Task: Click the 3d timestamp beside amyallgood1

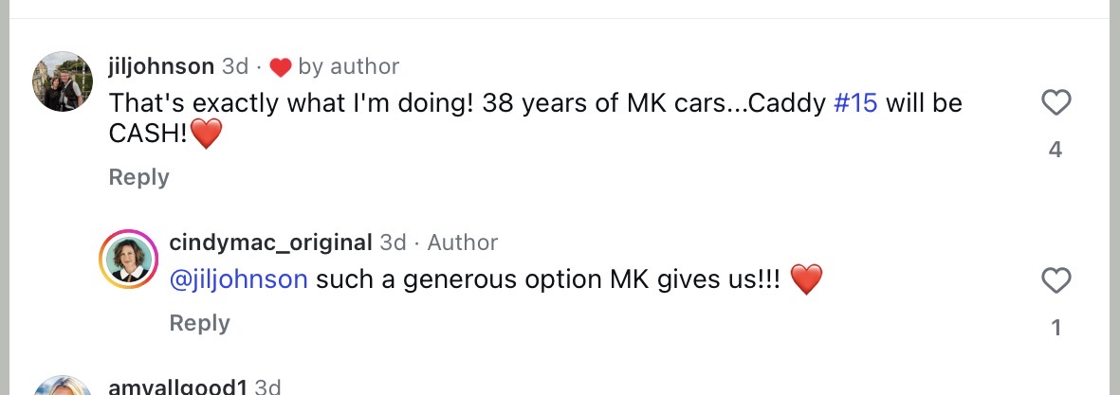Action: (268, 386)
